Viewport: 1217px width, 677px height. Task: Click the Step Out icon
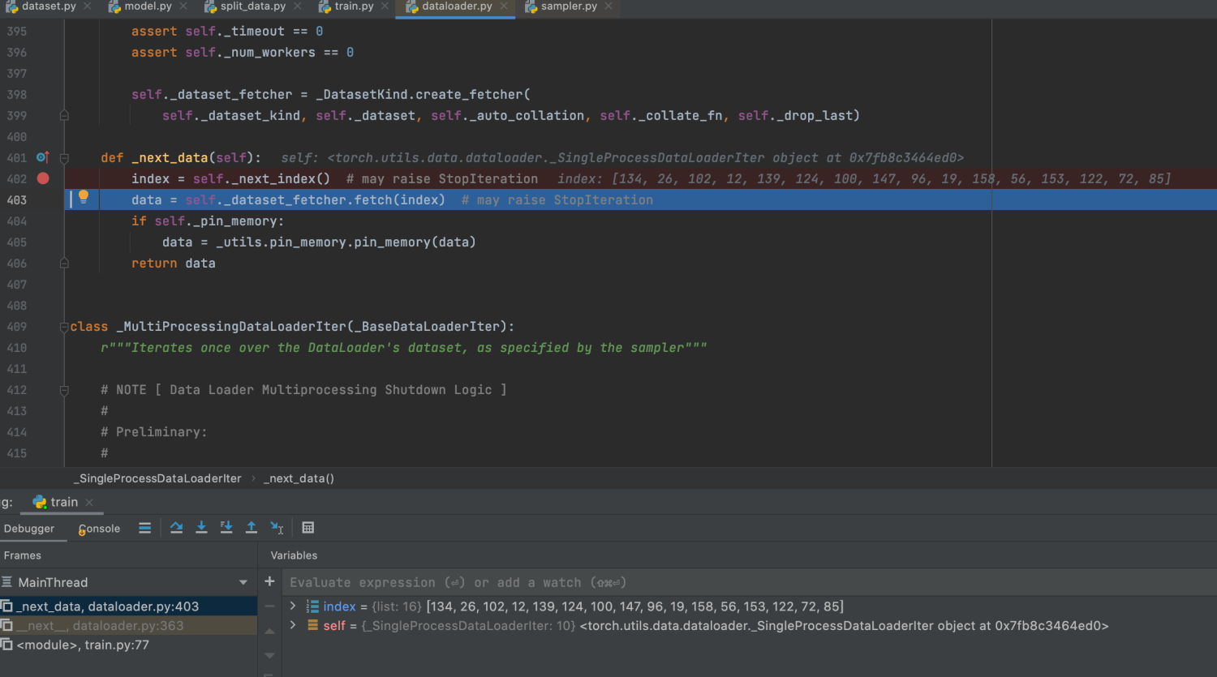click(x=251, y=528)
